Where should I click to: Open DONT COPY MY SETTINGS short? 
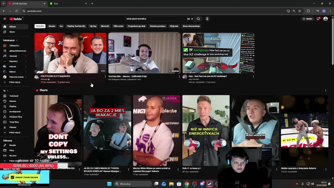58,130
